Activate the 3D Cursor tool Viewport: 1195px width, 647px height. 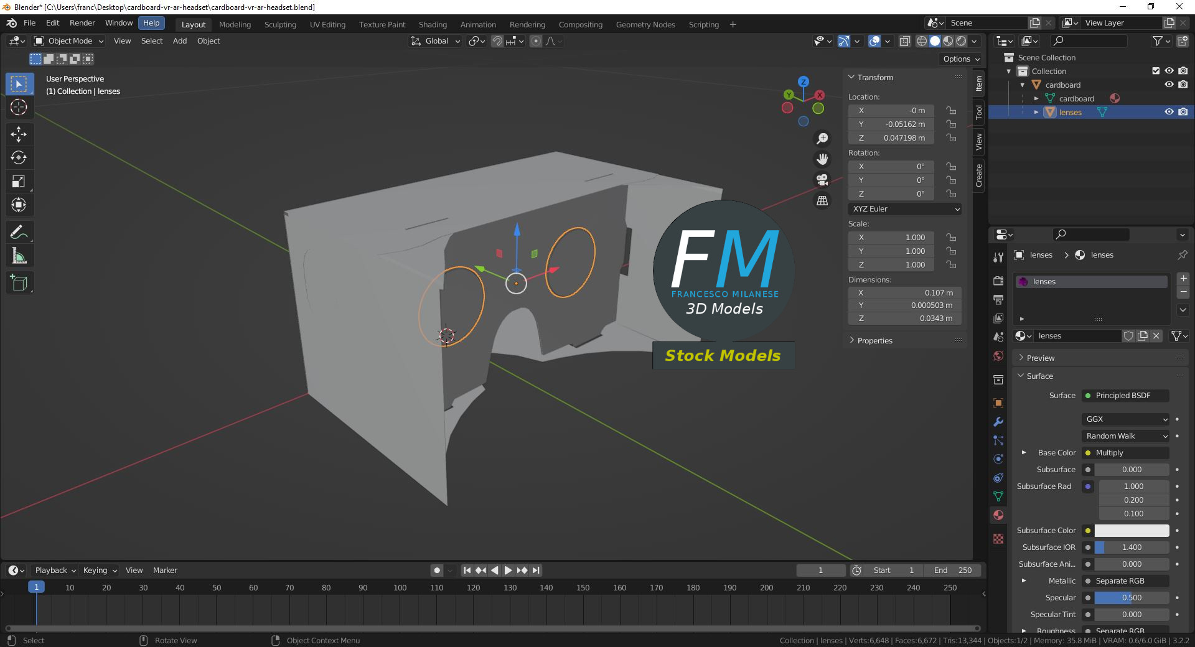tap(19, 107)
